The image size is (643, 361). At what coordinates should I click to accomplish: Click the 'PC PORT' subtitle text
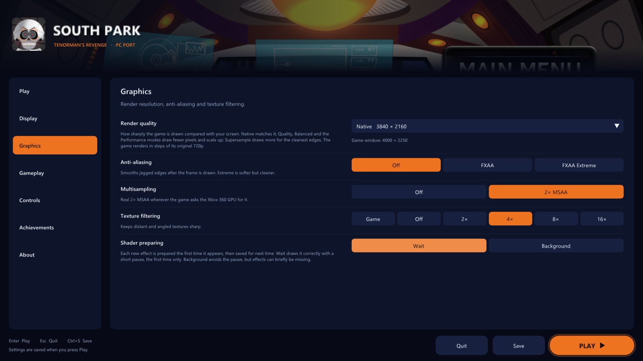pos(125,45)
